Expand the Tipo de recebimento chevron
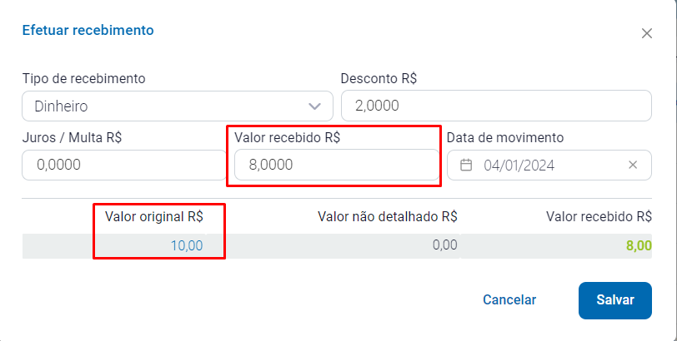 click(x=314, y=106)
